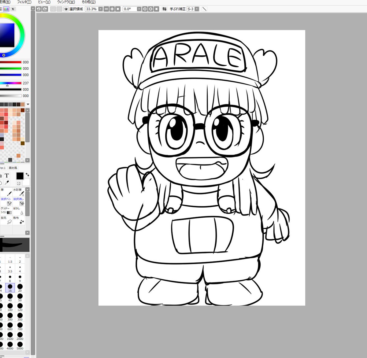Toggle the scratchpad panel icon beside swatches
Viewport: 367px width, 358px height.
(x=13, y=9)
